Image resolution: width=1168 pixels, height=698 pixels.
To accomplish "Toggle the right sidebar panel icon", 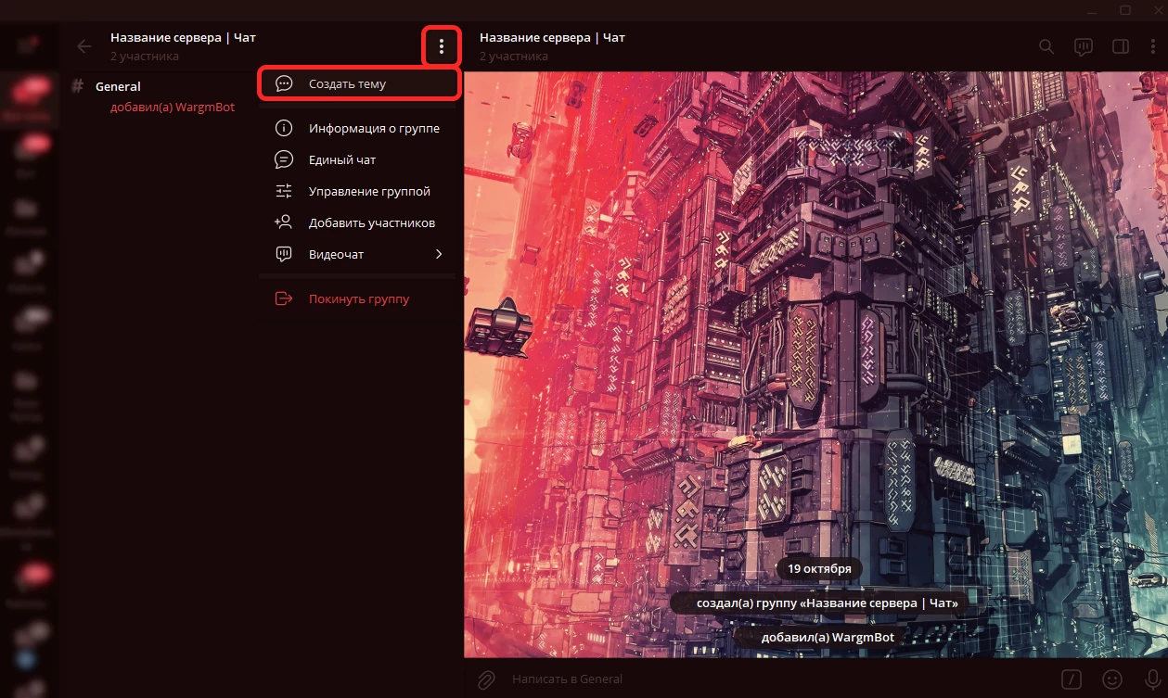I will pyautogui.click(x=1120, y=46).
